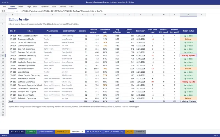The width and height of the screenshot is (220, 137).
Task: Select cell LW-101
Action: [x=13, y=36]
